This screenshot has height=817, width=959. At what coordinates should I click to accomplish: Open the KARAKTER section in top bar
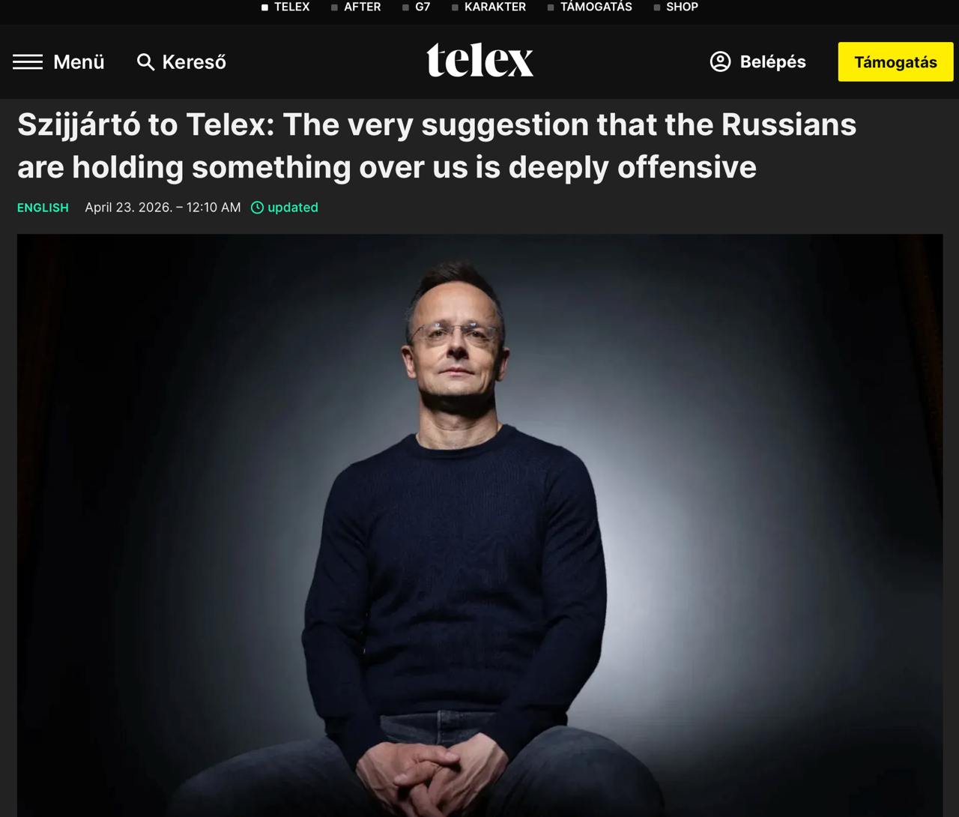point(495,7)
